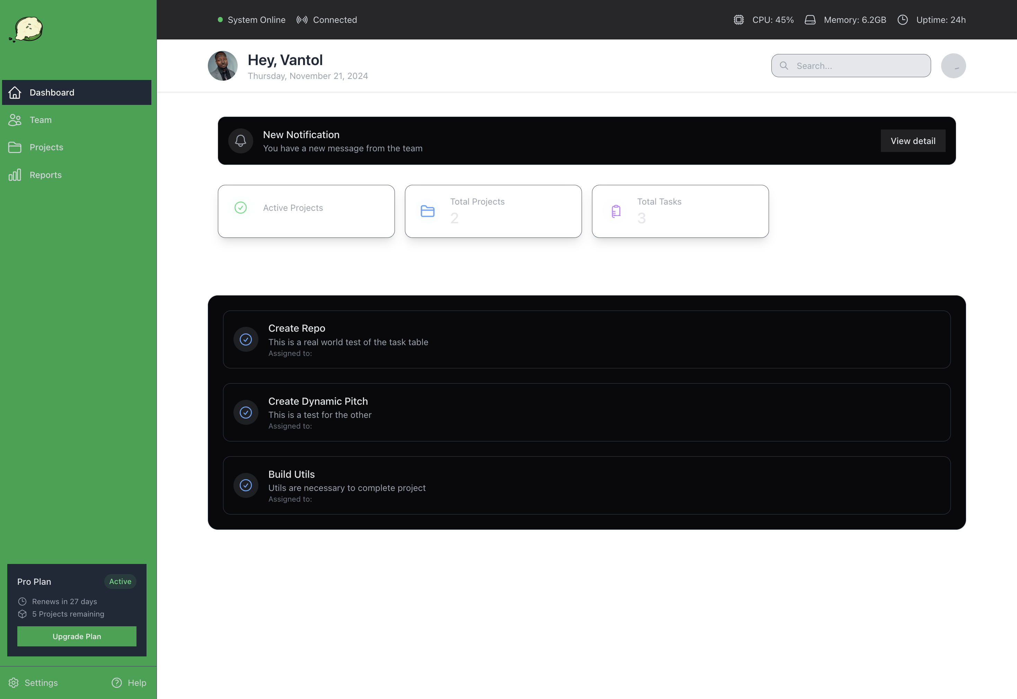Click View detail on the new notification
This screenshot has height=699, width=1017.
(x=913, y=141)
